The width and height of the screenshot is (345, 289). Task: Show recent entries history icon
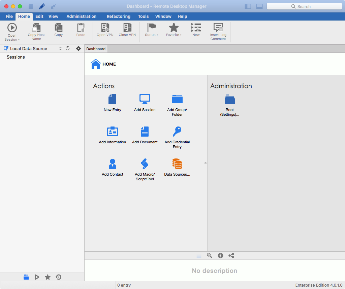click(59, 277)
